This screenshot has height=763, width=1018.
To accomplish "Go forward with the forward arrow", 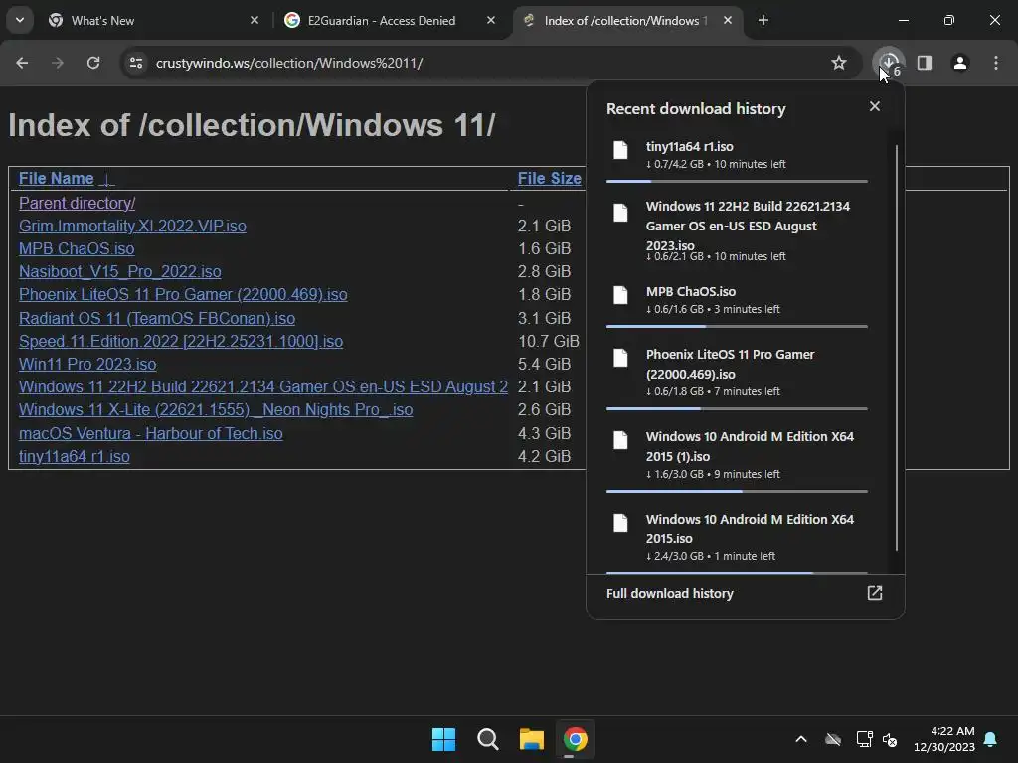I will (58, 63).
